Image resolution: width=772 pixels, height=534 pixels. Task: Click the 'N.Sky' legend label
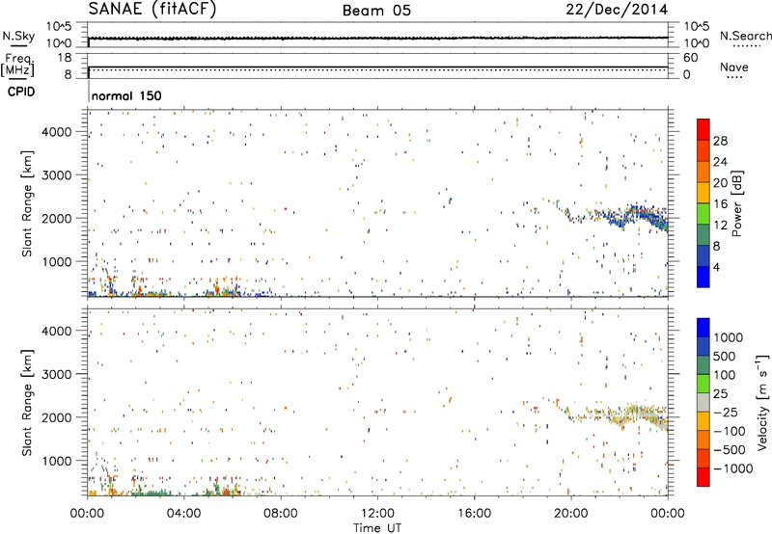tap(18, 36)
